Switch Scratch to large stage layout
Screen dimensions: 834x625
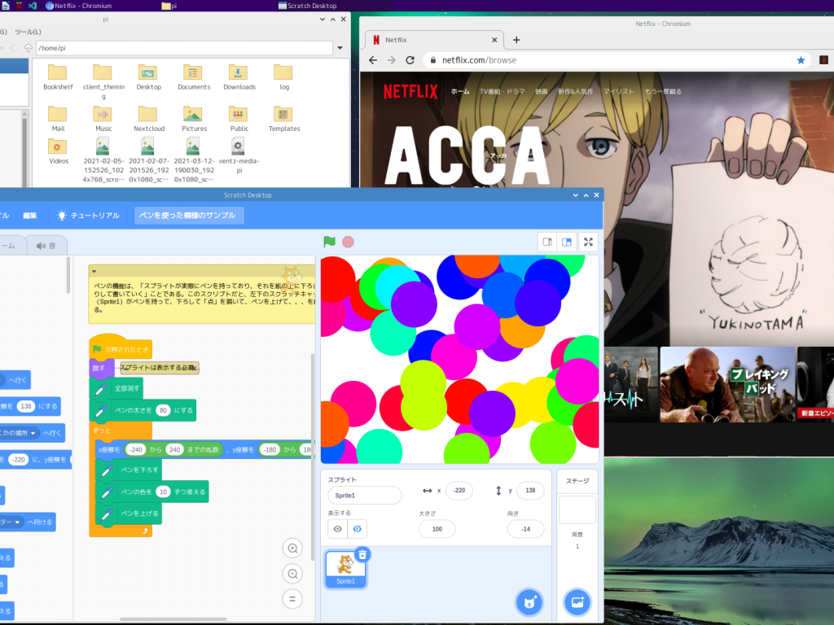click(x=567, y=242)
